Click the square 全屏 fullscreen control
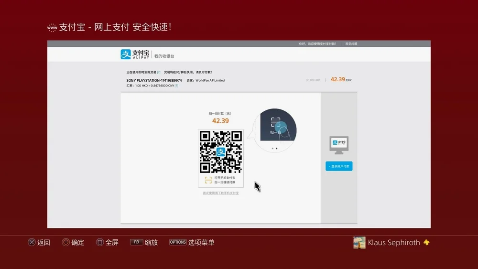The width and height of the screenshot is (478, 269). pyautogui.click(x=107, y=242)
